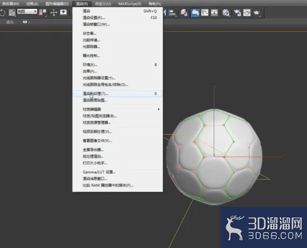The width and height of the screenshot is (307, 248).
Task: Open the Material Editor icon
Action: tap(226, 13)
